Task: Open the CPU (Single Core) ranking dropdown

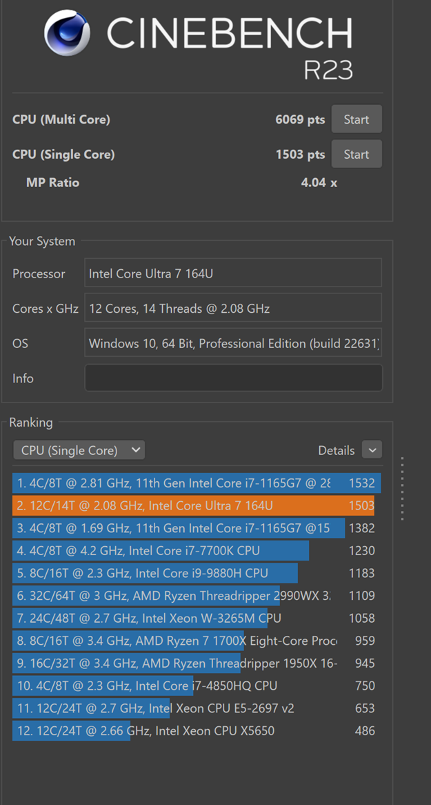Action: click(x=79, y=450)
